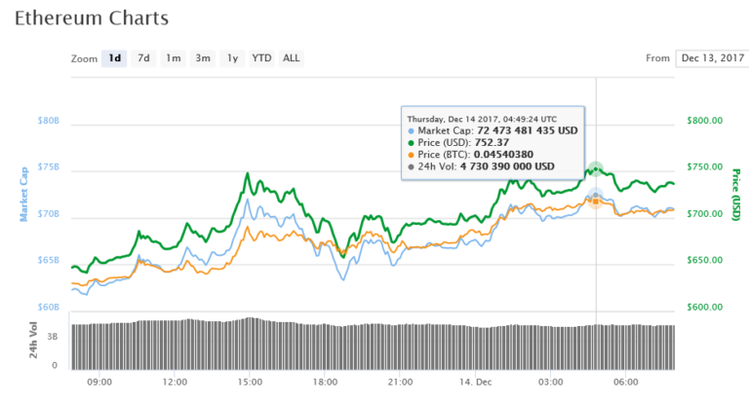Click the Market Cap axis label
The width and height of the screenshot is (749, 401).
[x=23, y=194]
